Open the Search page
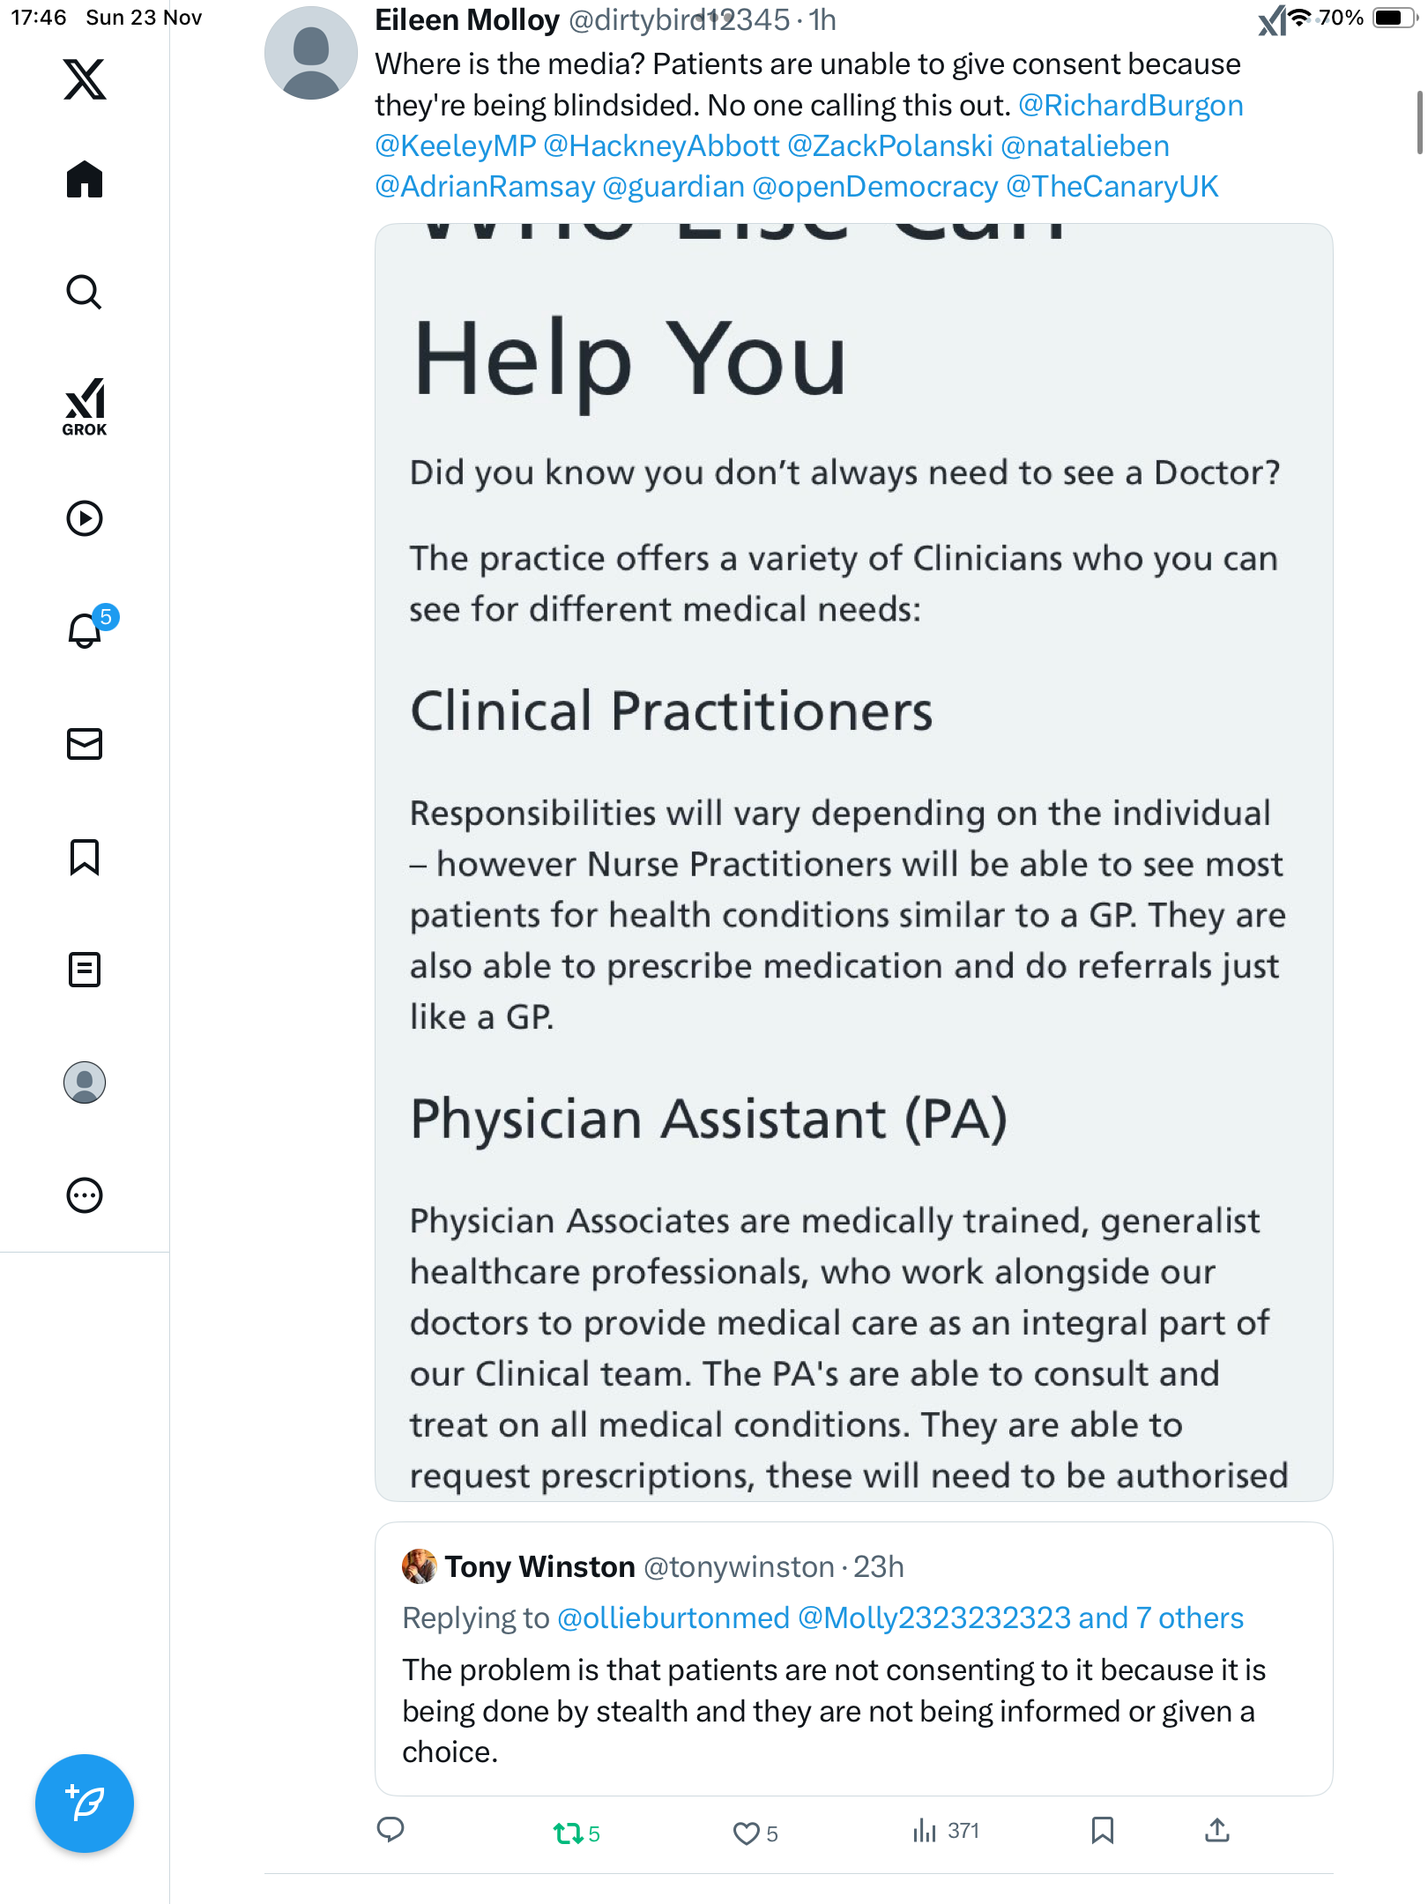 pos(85,293)
